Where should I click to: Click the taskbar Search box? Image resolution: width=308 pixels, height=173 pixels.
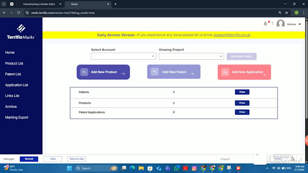[x=96, y=168]
